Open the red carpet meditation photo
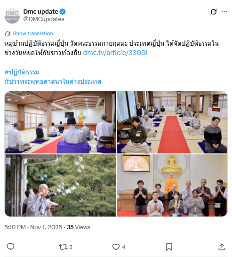 pyautogui.click(x=172, y=122)
